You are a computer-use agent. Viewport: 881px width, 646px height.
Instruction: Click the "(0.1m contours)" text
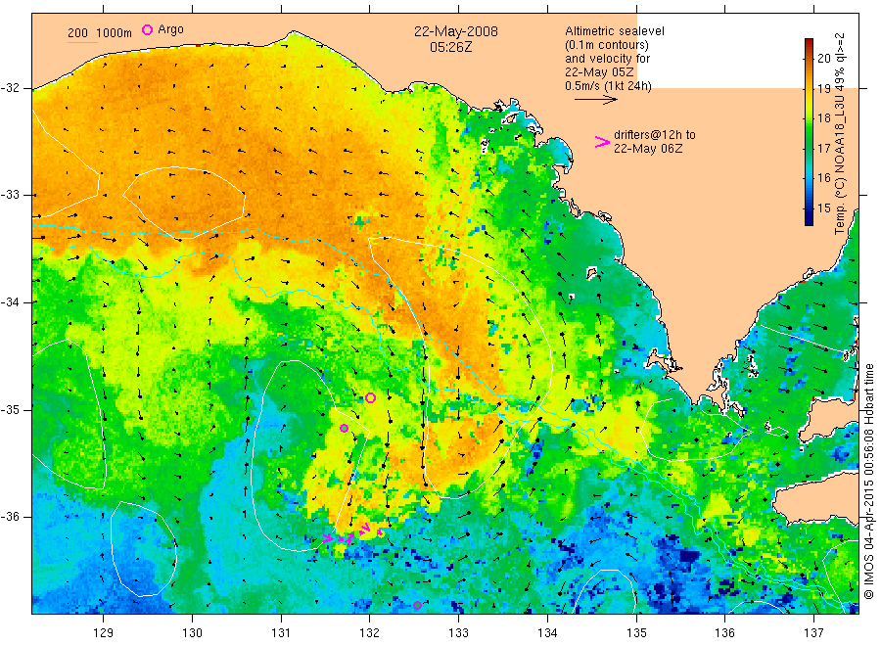tap(606, 45)
